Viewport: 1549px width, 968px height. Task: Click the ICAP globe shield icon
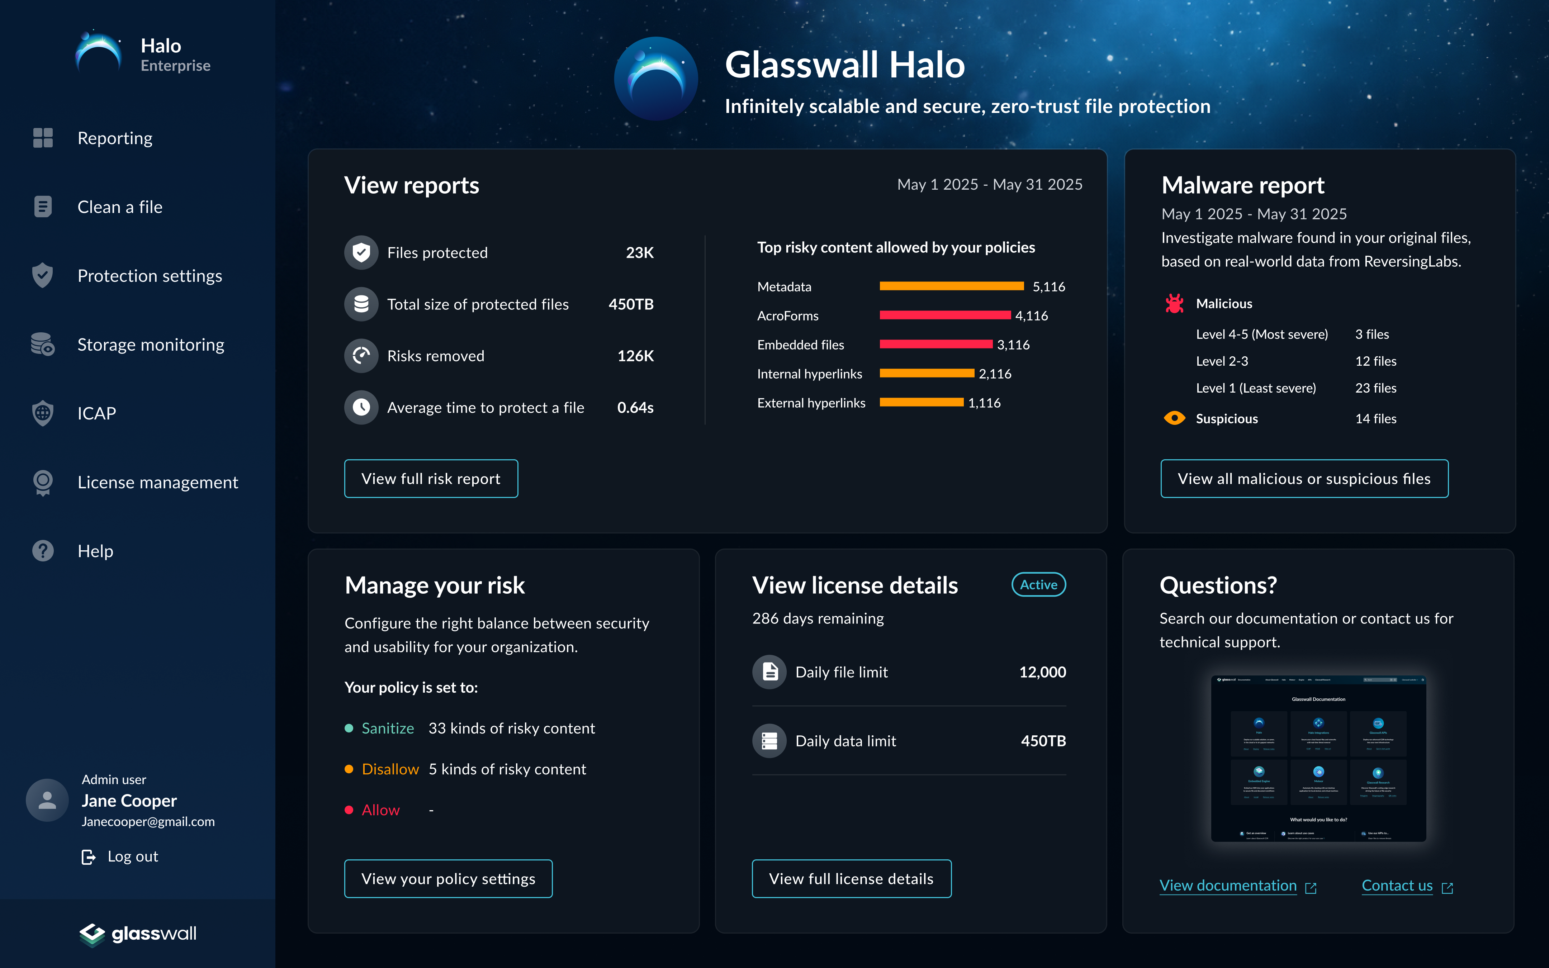42,413
